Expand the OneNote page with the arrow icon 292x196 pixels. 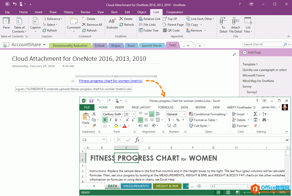(234, 54)
